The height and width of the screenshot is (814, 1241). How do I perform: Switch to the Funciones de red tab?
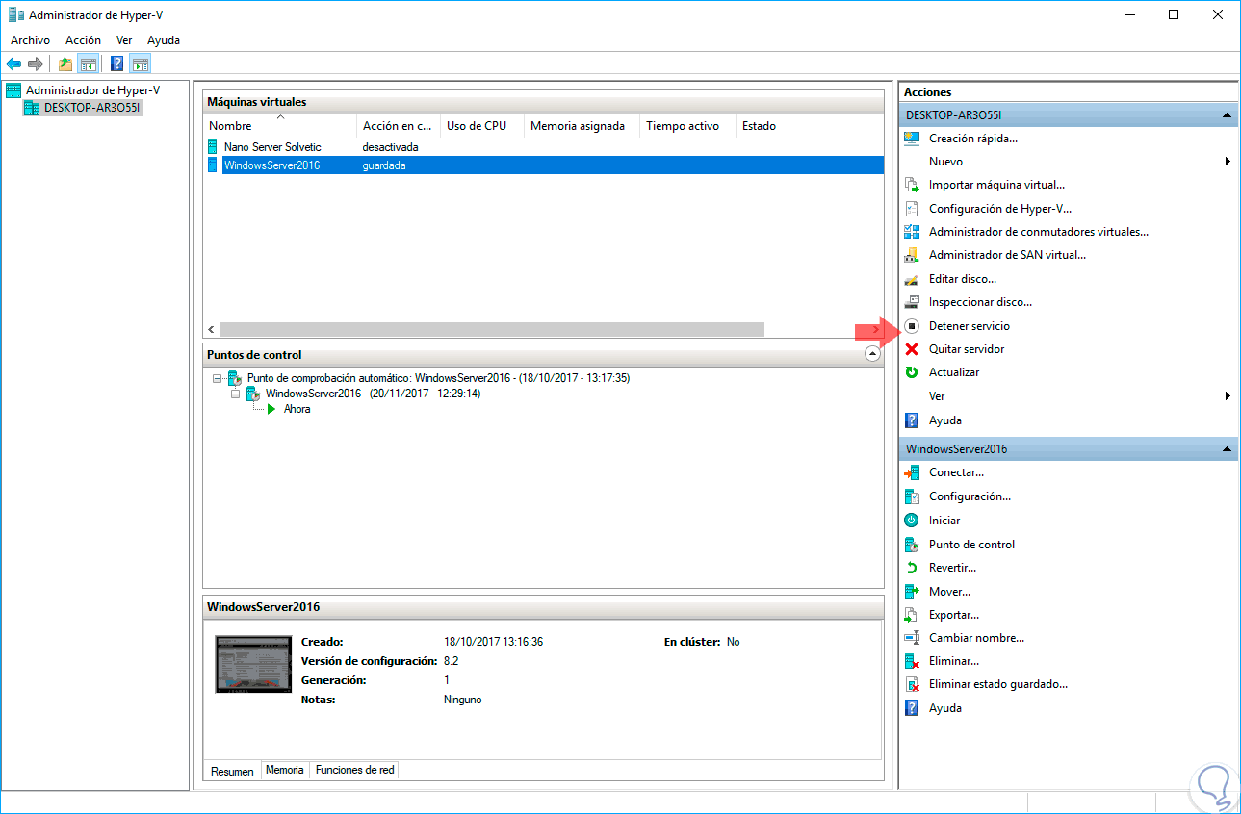[x=354, y=770]
